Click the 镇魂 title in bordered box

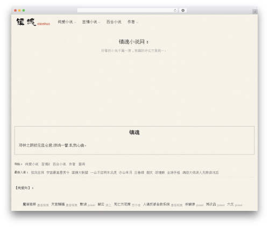click(x=134, y=133)
